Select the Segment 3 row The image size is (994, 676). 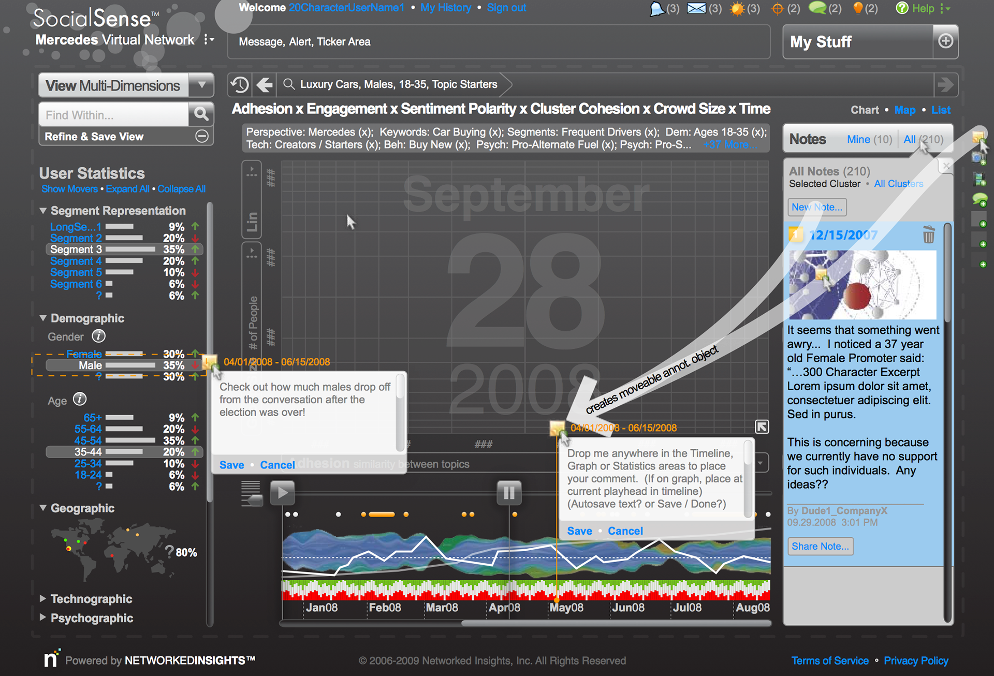point(124,249)
